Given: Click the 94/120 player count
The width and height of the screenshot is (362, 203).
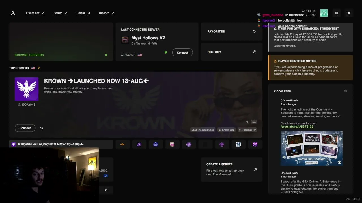Looking at the screenshot, I should pyautogui.click(x=128, y=55).
